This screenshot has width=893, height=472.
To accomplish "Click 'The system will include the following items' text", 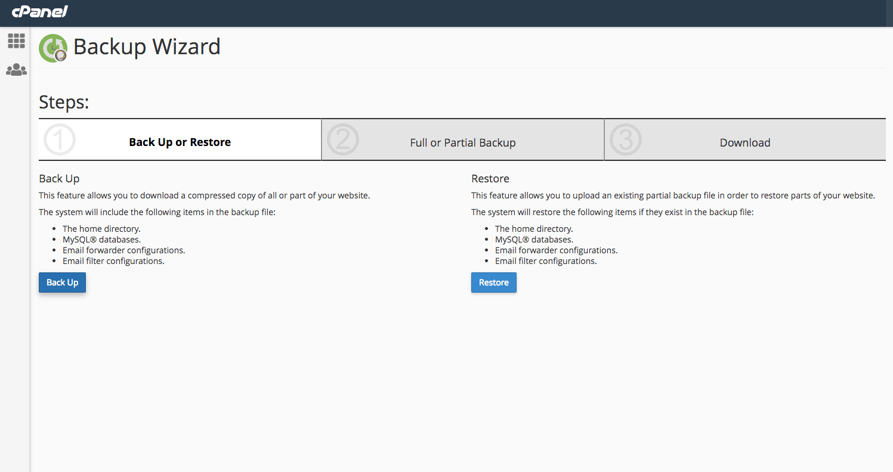I will pyautogui.click(x=157, y=212).
